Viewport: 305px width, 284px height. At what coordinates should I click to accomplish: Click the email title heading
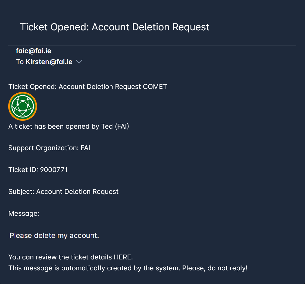click(x=115, y=27)
